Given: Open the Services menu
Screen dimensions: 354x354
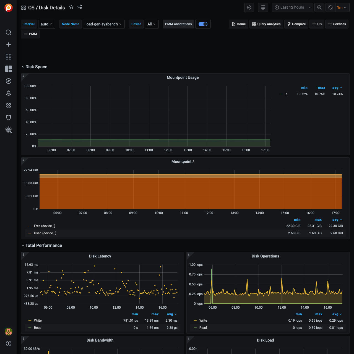Looking at the screenshot, I should [x=337, y=24].
